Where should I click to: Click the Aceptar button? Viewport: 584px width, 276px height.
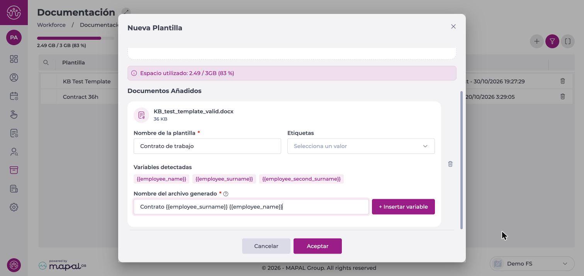click(317, 246)
